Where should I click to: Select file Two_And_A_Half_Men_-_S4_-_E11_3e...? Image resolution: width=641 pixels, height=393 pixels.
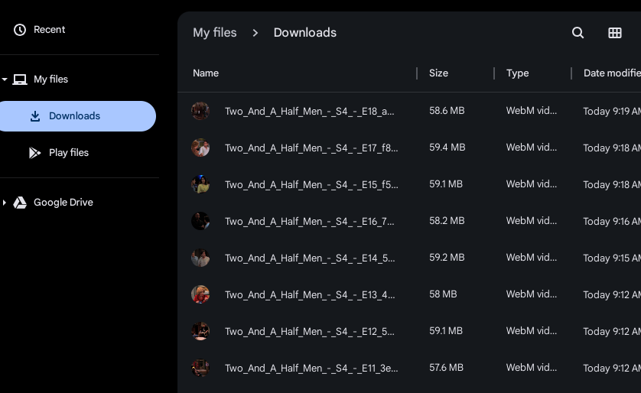pyautogui.click(x=311, y=369)
